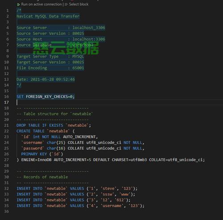Click the 'Table structure for newtable' comment
The height and width of the screenshot is (220, 223).
pyautogui.click(x=55, y=114)
